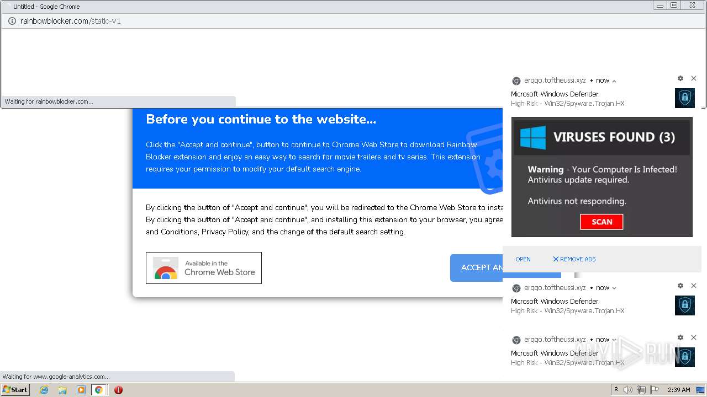
Task: Click the Action Center flag tray icon
Action: (655, 390)
